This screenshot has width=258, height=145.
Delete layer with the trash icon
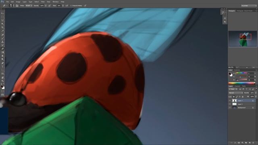pyautogui.click(x=254, y=143)
